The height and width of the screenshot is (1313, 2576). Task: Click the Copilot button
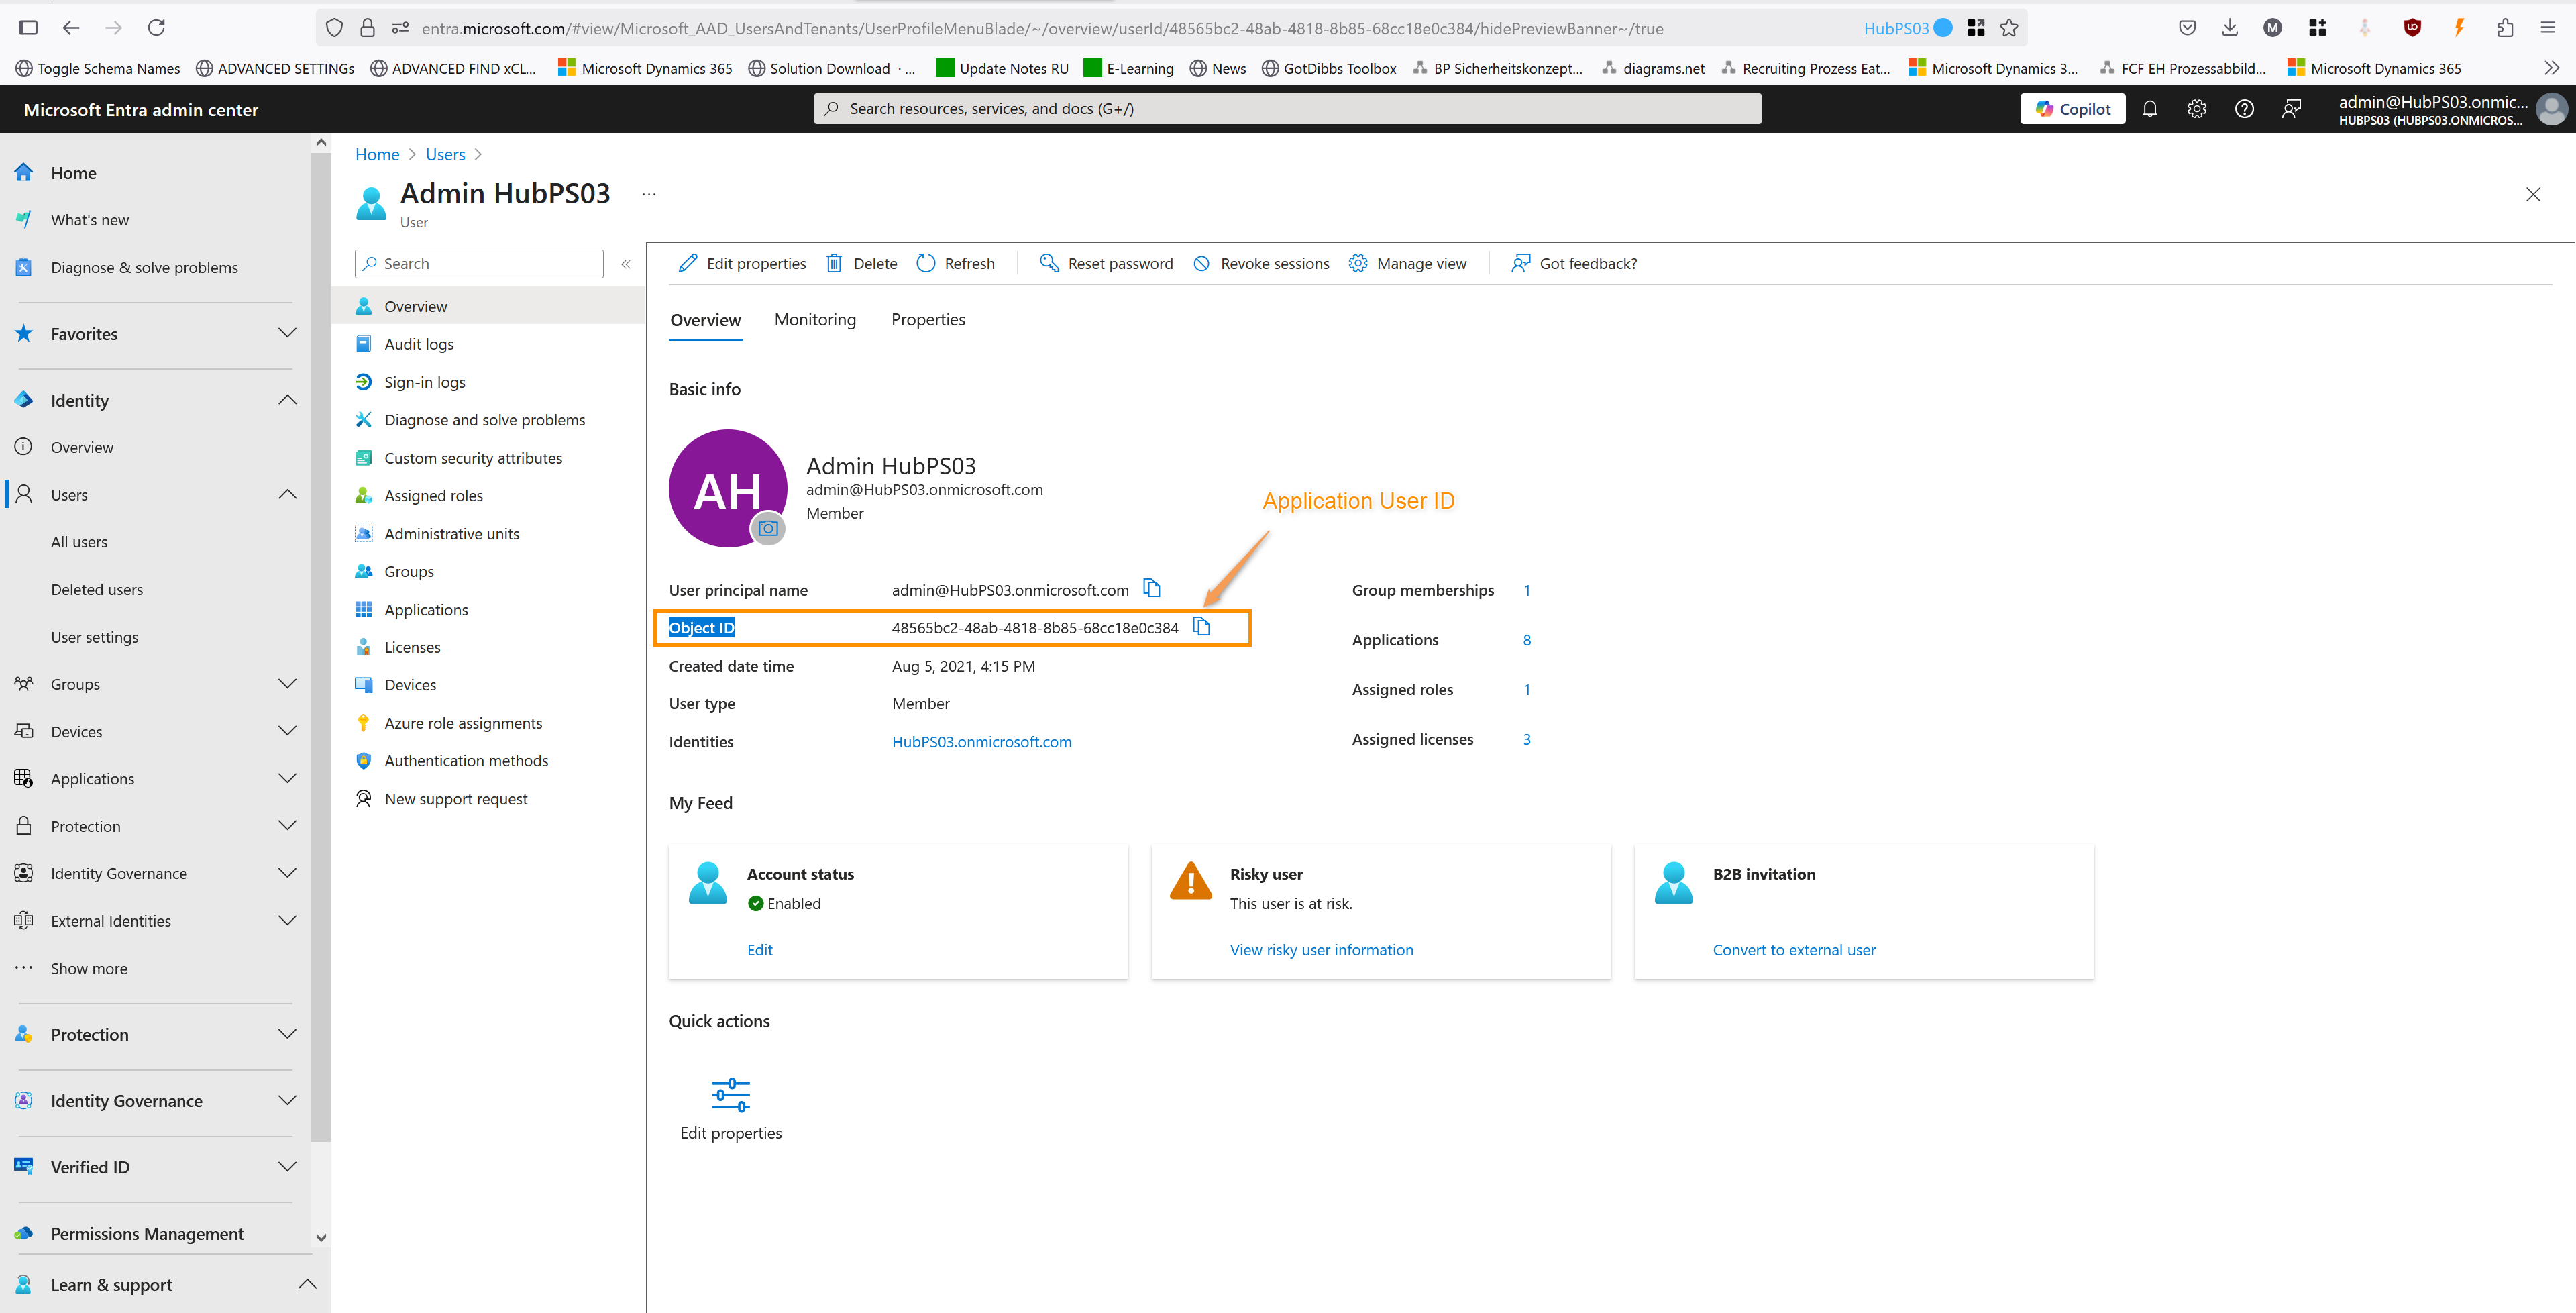click(2072, 109)
